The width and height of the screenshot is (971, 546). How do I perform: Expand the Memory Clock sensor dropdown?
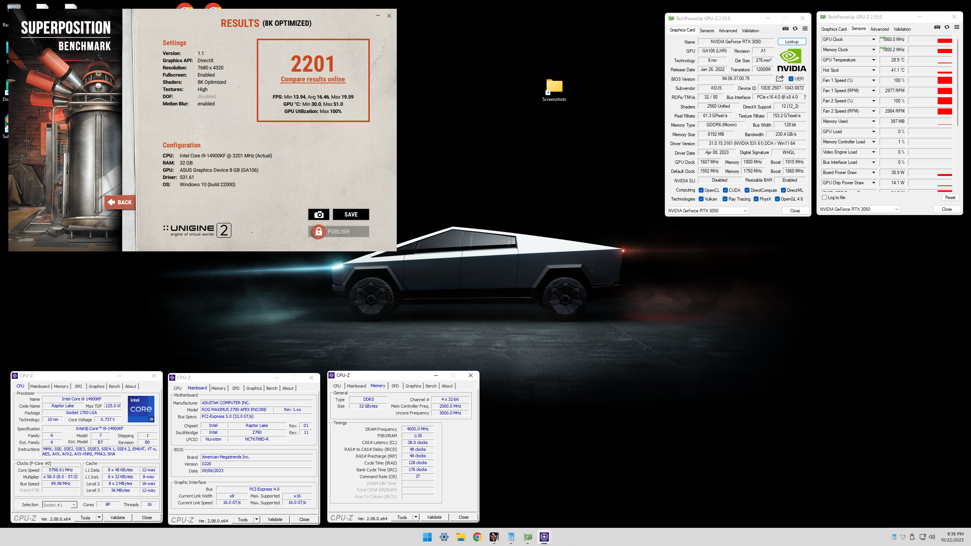point(874,50)
